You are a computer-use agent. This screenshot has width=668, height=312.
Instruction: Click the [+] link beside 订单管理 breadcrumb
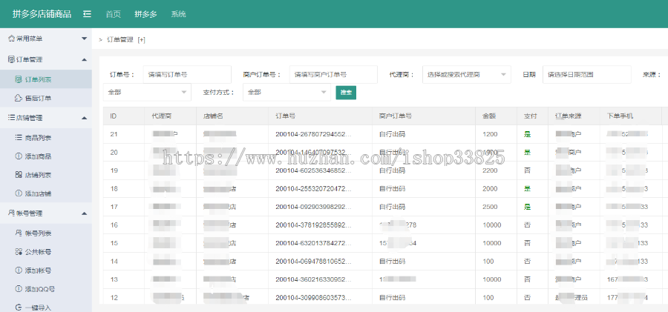pos(142,39)
